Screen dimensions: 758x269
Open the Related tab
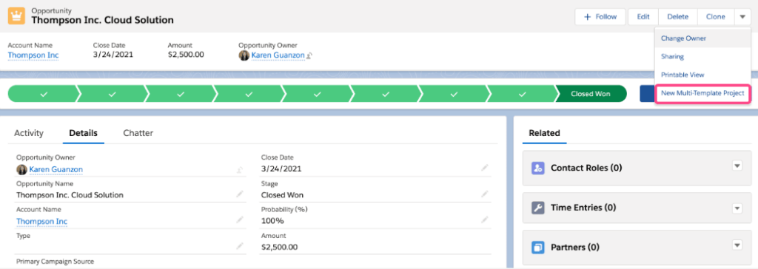(544, 133)
